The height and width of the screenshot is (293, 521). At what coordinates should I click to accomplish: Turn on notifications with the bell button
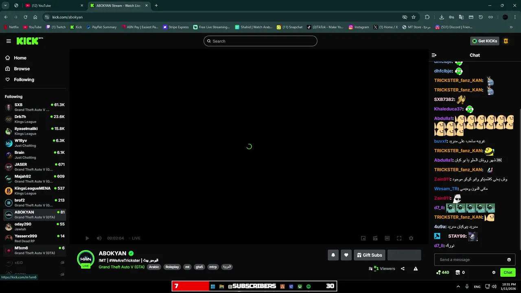[333, 255]
